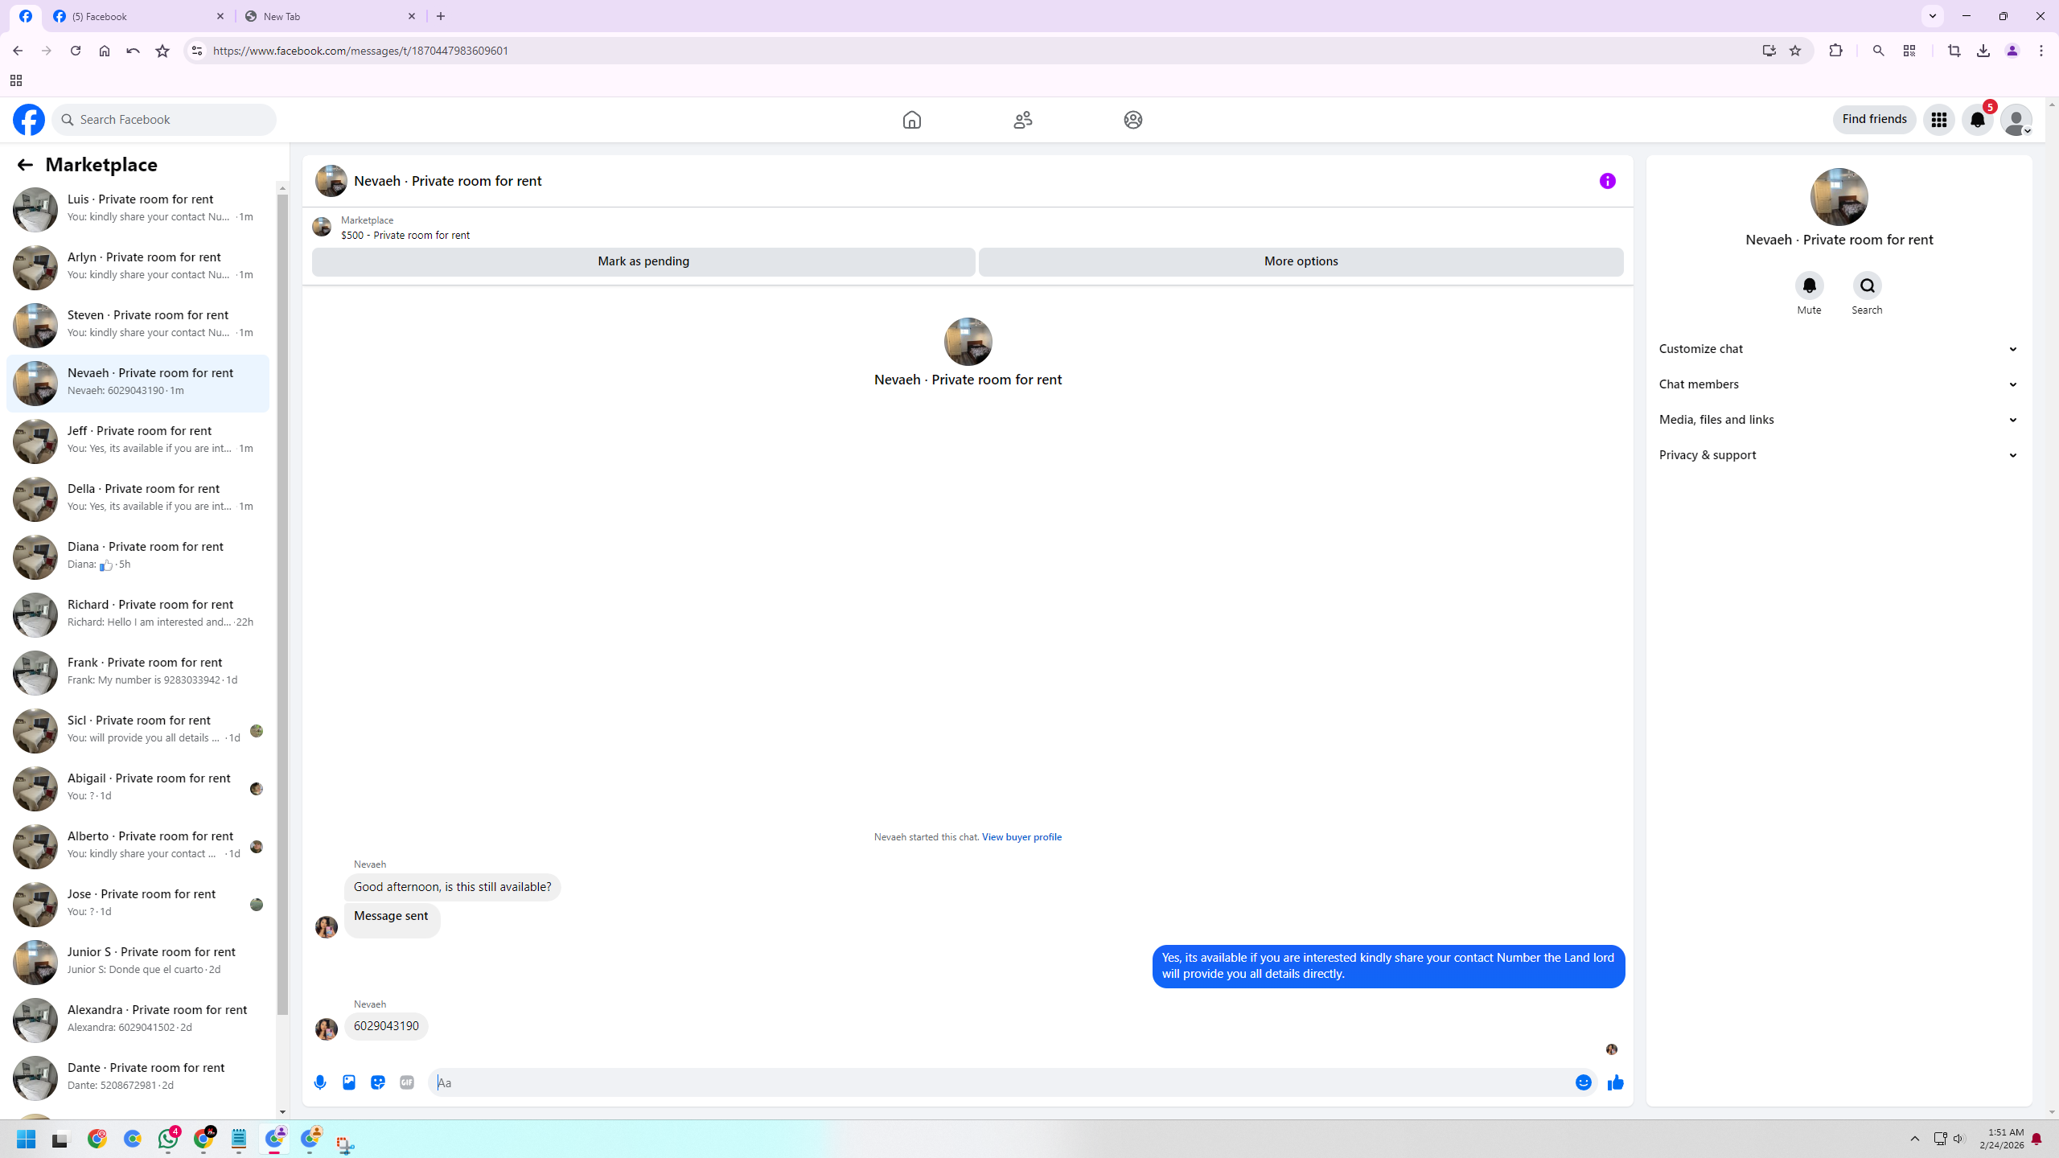The height and width of the screenshot is (1158, 2059).
Task: Click the purple conversation info icon
Action: click(1607, 181)
